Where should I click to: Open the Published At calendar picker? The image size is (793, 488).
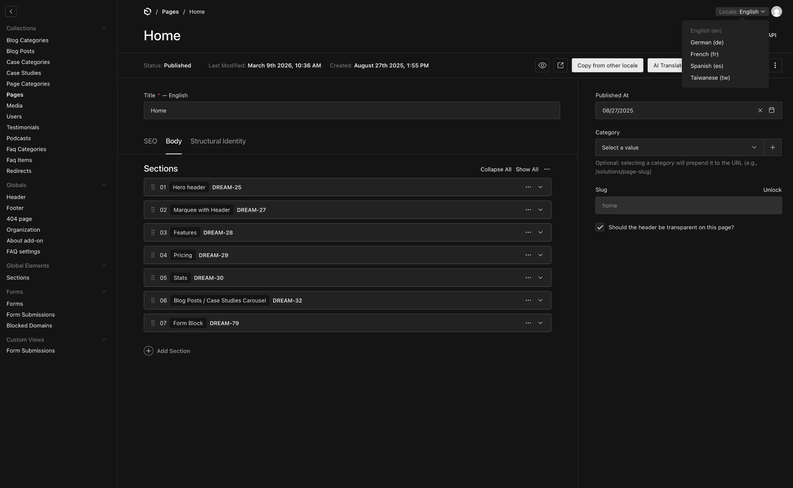click(x=771, y=110)
